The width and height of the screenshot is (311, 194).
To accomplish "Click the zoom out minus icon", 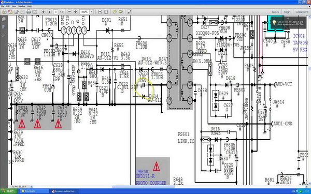I will [x=69, y=12].
